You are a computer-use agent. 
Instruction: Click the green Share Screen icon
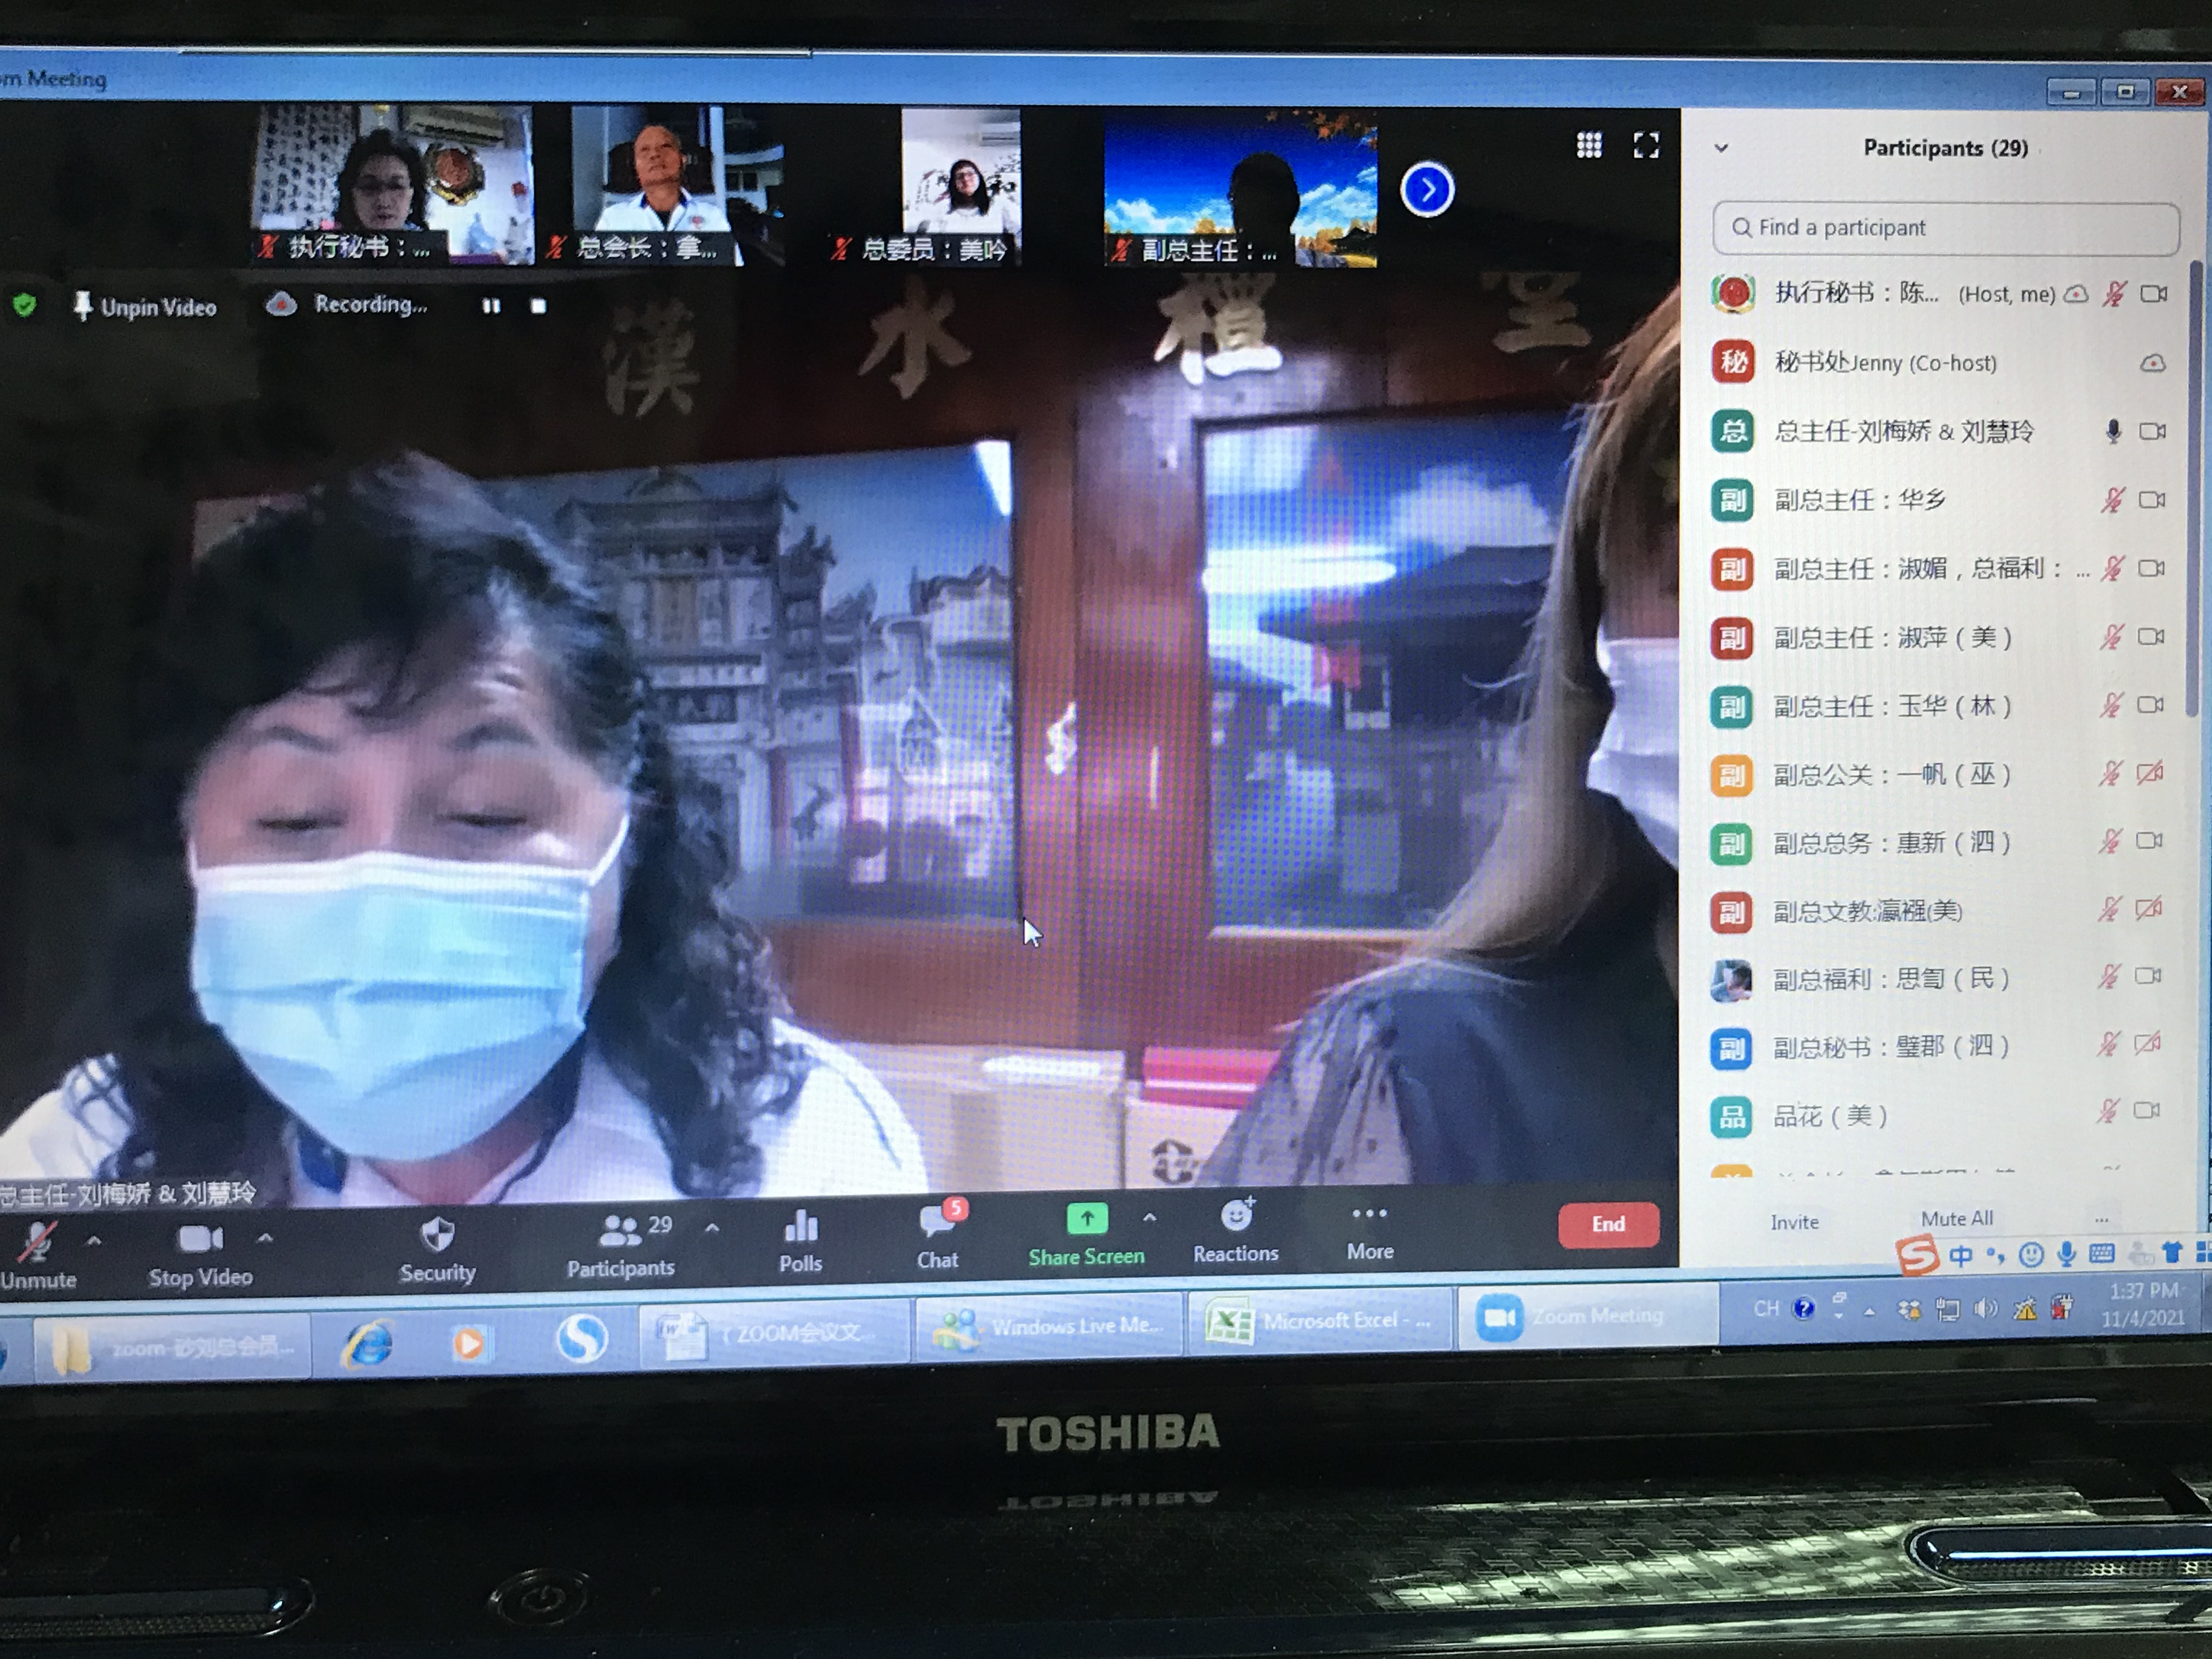click(x=1087, y=1219)
